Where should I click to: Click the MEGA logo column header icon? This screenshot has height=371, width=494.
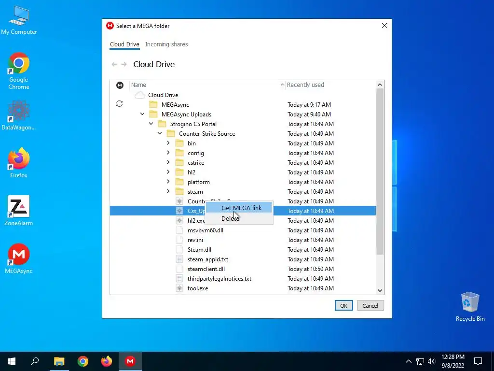tap(120, 85)
